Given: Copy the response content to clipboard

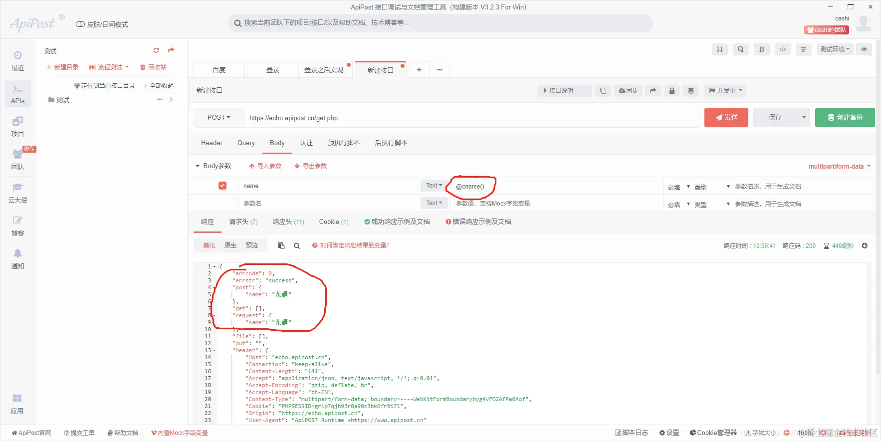Looking at the screenshot, I should (281, 245).
